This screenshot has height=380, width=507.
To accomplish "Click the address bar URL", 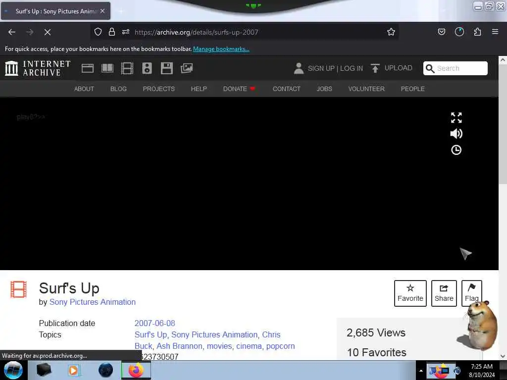I will pos(196,32).
